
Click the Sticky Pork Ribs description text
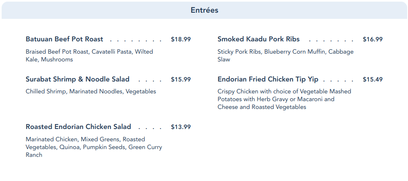pyautogui.click(x=285, y=56)
